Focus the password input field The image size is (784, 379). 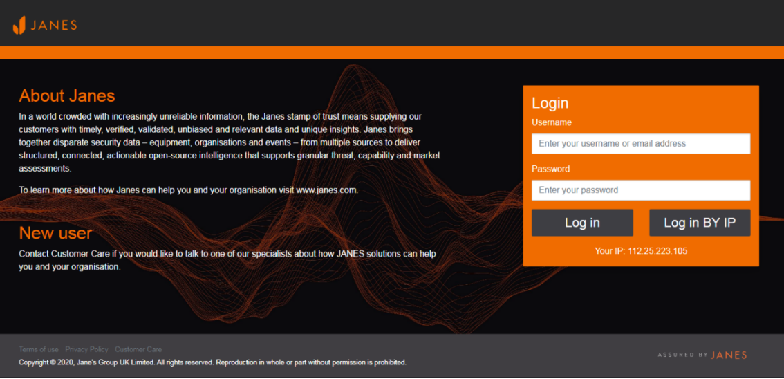(x=640, y=190)
